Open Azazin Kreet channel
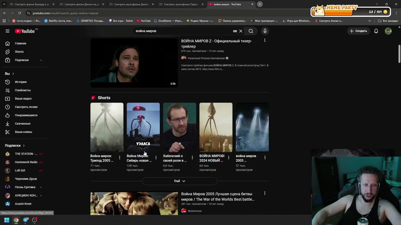Screen dimensions: 401x225 (24, 204)
